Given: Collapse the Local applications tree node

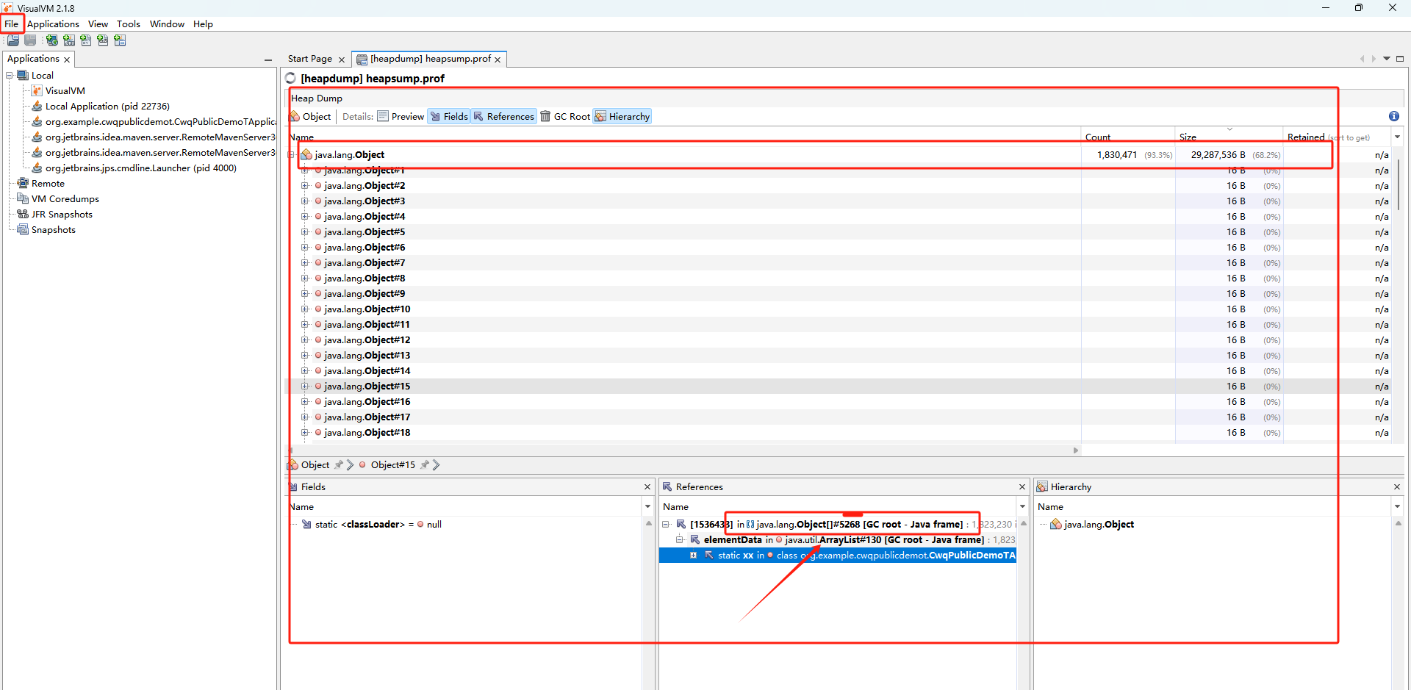Looking at the screenshot, I should click(x=10, y=76).
